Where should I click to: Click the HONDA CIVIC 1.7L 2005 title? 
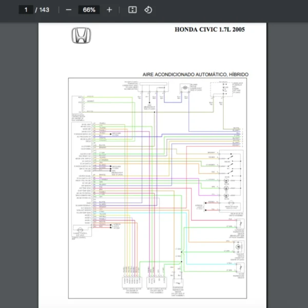pos(209,30)
